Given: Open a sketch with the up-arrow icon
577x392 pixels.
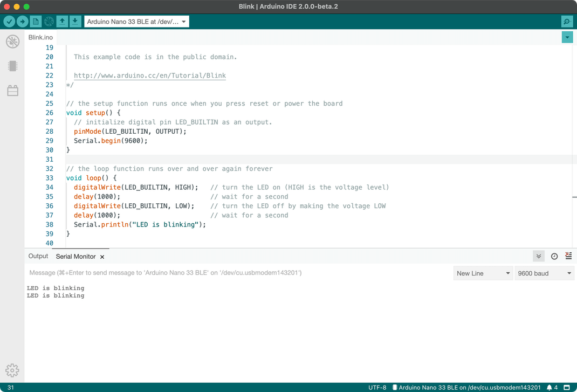Looking at the screenshot, I should [63, 22].
